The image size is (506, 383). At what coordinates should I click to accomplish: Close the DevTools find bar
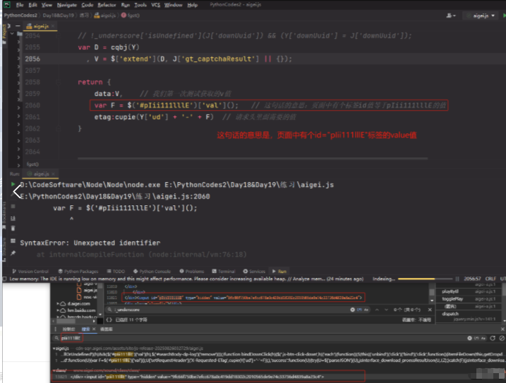430,310
